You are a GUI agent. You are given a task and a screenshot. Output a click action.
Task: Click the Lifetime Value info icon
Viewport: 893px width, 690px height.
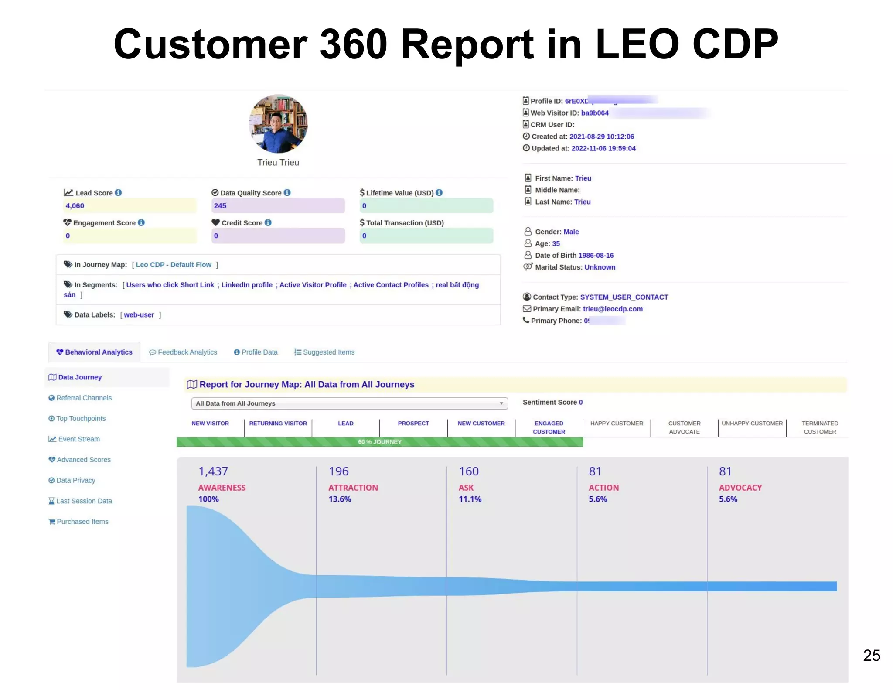tap(439, 192)
